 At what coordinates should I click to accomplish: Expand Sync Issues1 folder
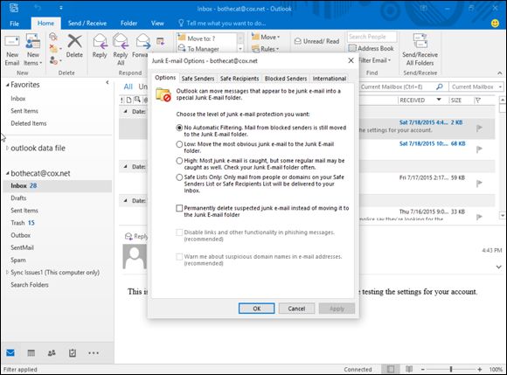point(7,272)
